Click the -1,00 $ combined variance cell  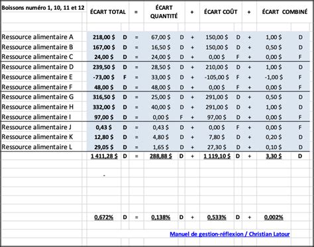coord(274,77)
